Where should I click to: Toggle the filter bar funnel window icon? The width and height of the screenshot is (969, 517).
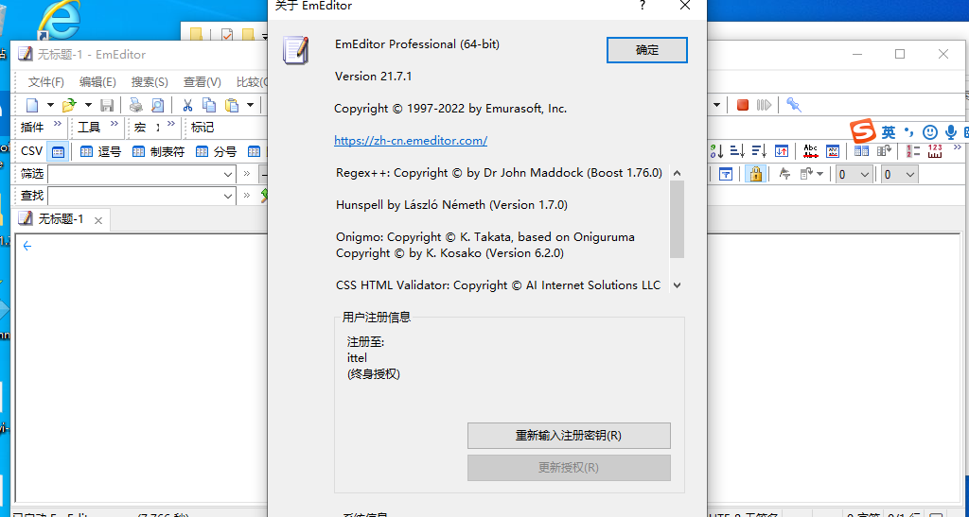pos(726,175)
